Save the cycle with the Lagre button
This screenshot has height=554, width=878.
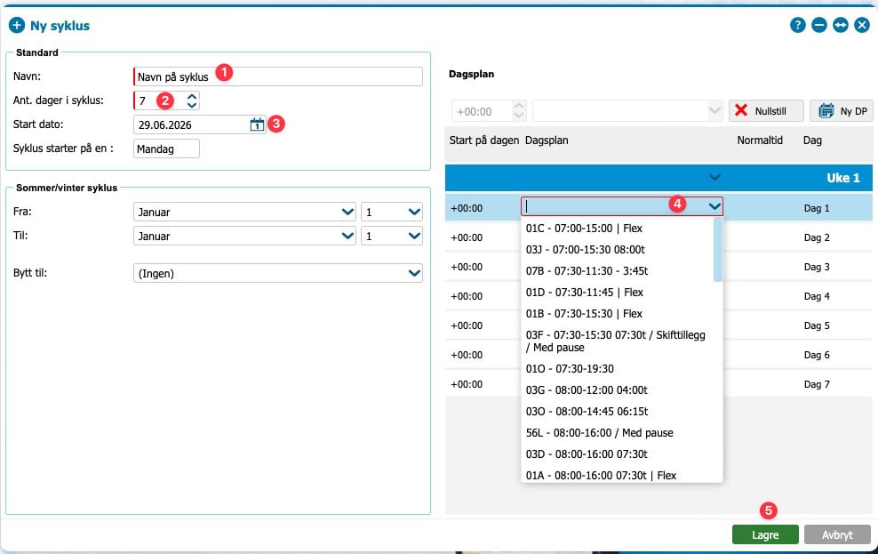click(x=765, y=535)
